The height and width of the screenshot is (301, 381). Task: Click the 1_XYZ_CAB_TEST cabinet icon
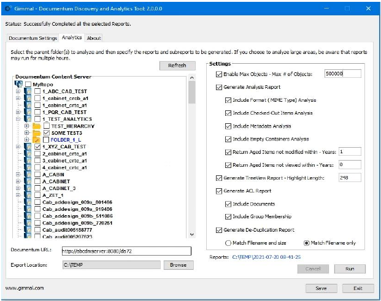pos(28,147)
